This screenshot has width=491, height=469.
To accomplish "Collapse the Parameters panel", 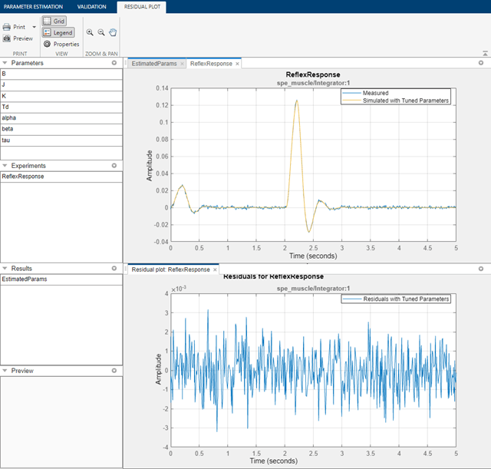I will [5, 63].
